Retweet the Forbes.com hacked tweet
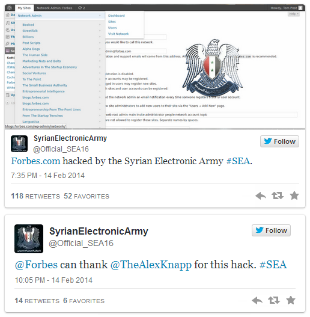 pyautogui.click(x=278, y=195)
